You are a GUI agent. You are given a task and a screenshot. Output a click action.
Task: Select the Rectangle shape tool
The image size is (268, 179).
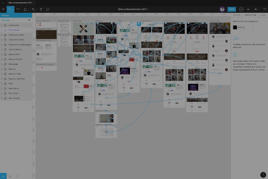[25, 9]
